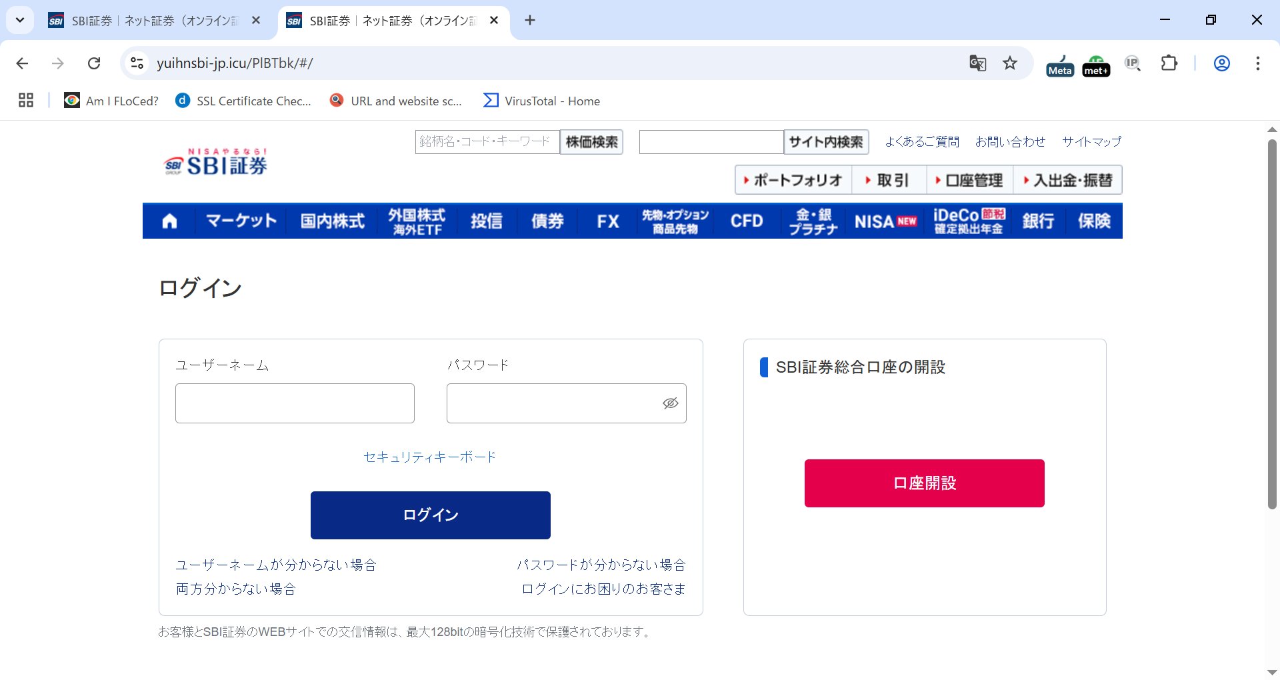
Task: Open the bookmarks apps grid icon
Action: (x=26, y=101)
